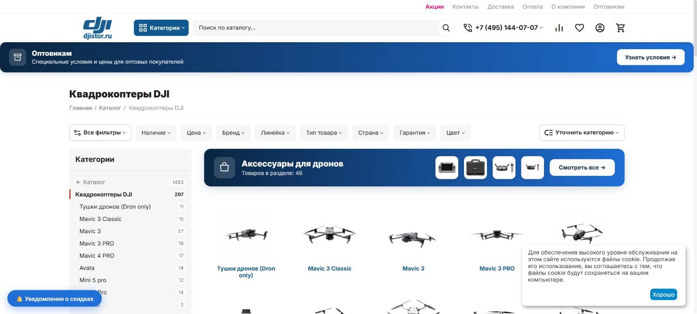Image resolution: width=697 pixels, height=314 pixels.
Task: Expand the Тип товара filter
Action: 324,133
